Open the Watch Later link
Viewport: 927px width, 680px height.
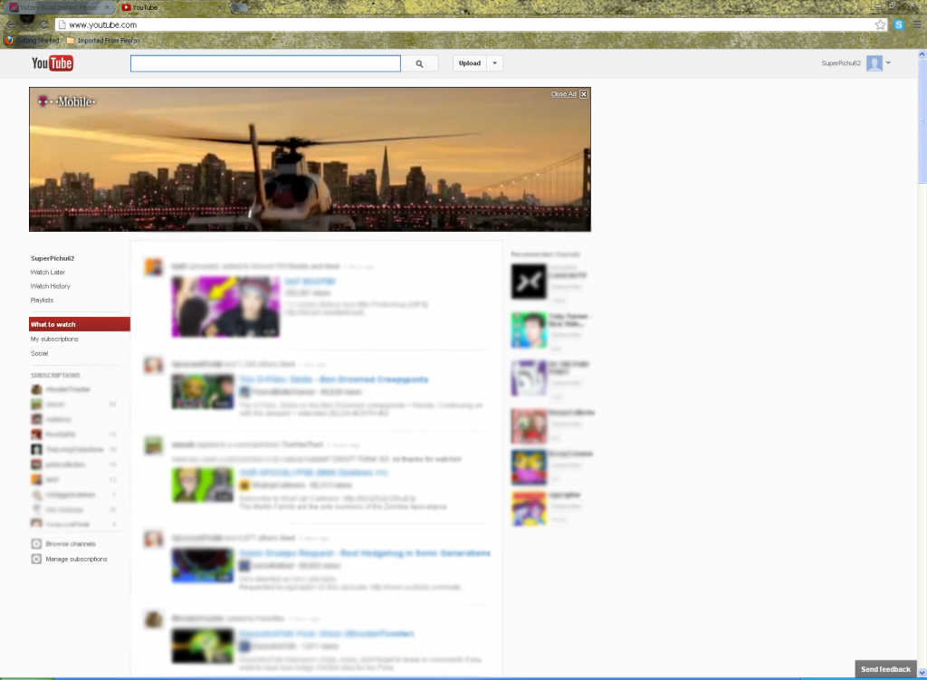point(48,273)
